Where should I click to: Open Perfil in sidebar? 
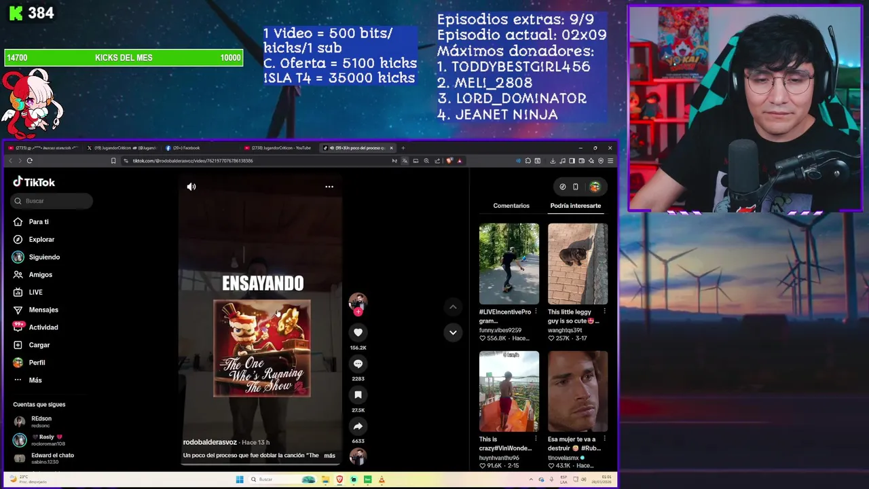pos(30,363)
